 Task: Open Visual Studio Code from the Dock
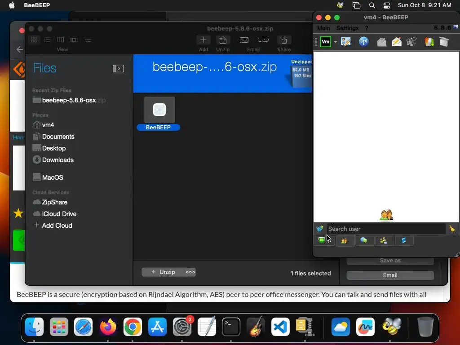pos(280,327)
